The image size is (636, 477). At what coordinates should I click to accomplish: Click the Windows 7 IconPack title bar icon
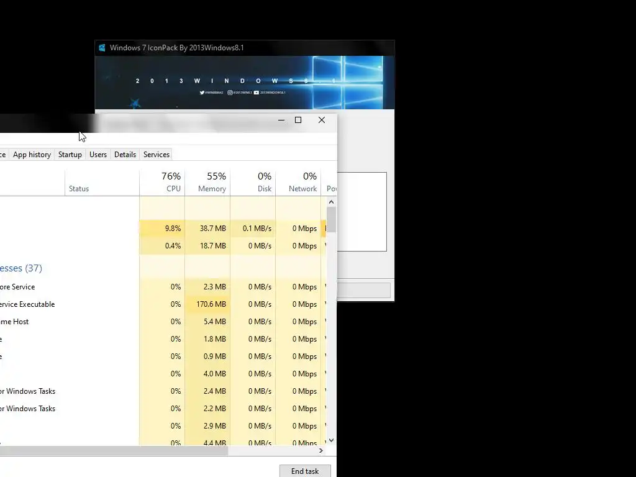coord(102,48)
